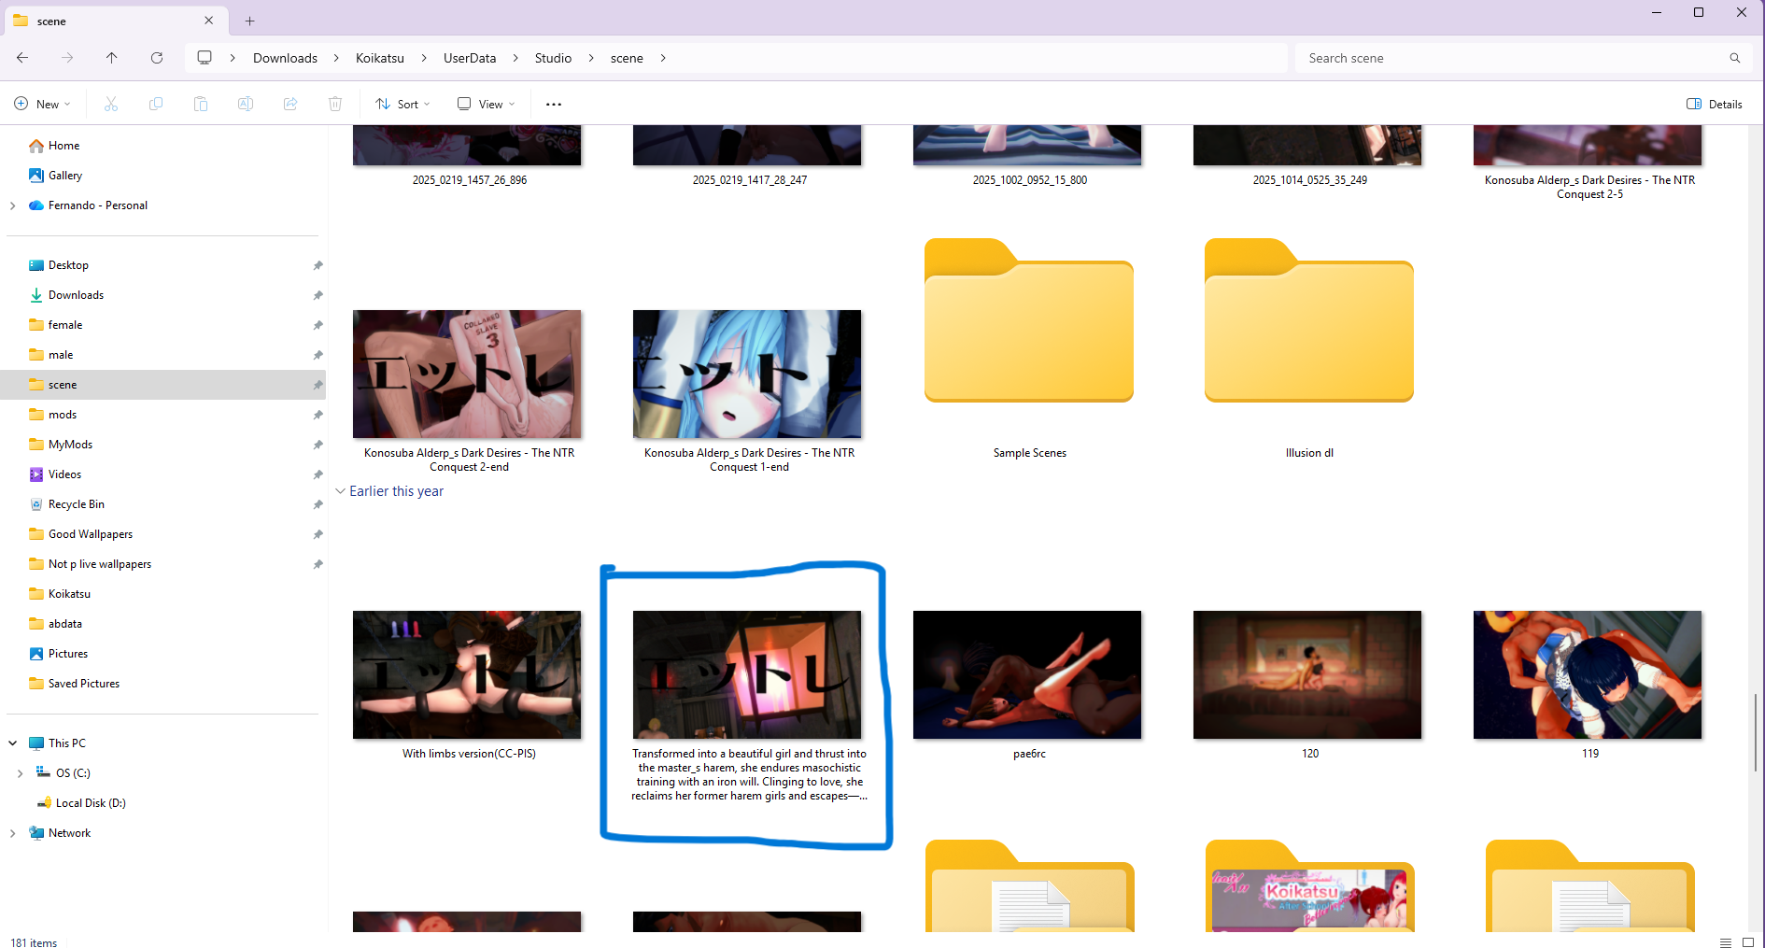Click the Share icon in toolbar
The image size is (1765, 948).
[x=290, y=104]
